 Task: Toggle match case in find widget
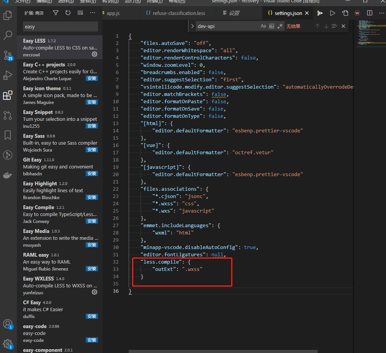point(263,26)
